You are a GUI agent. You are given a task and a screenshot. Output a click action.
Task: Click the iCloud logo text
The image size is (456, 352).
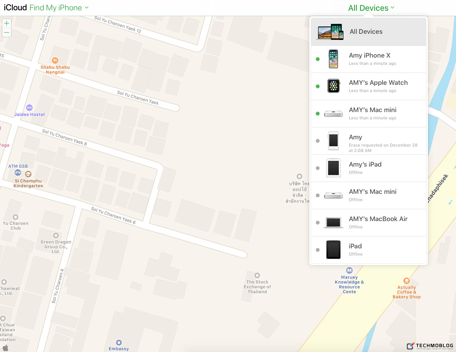(x=15, y=8)
